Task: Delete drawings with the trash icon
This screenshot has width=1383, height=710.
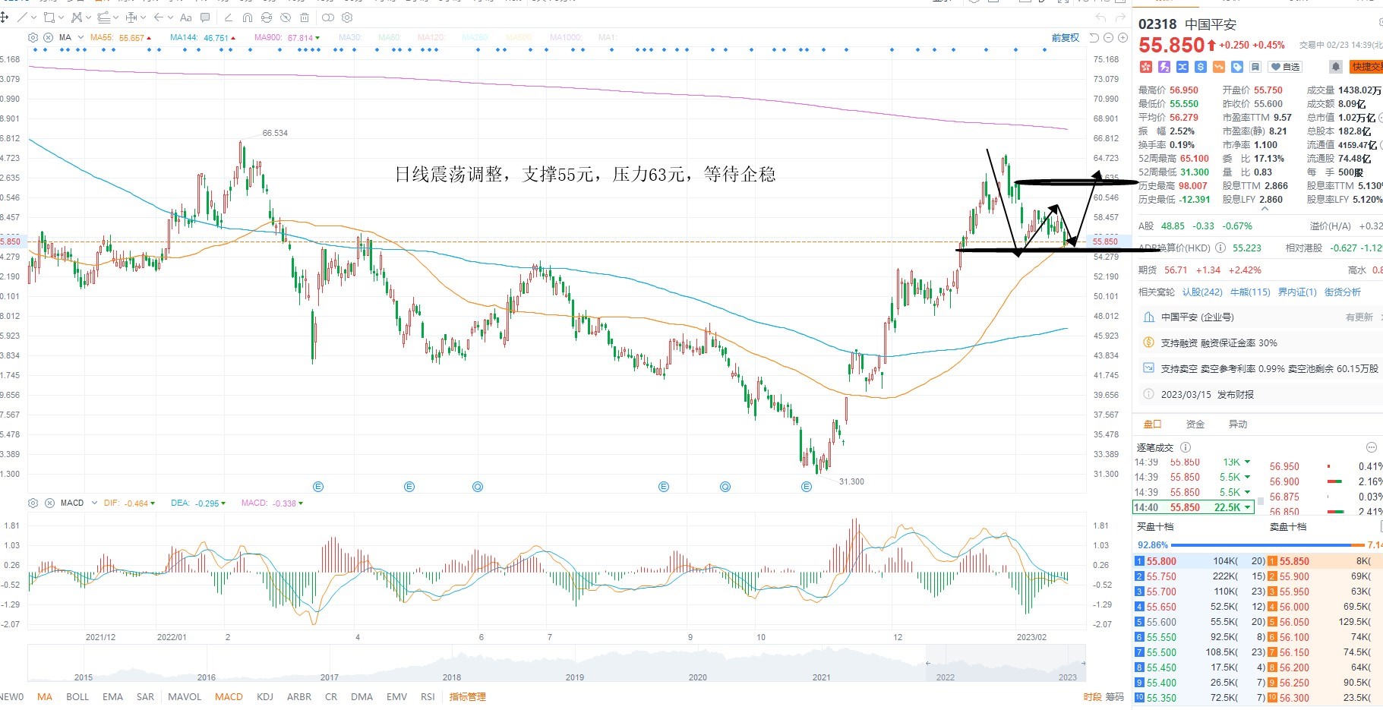Action: click(x=305, y=17)
